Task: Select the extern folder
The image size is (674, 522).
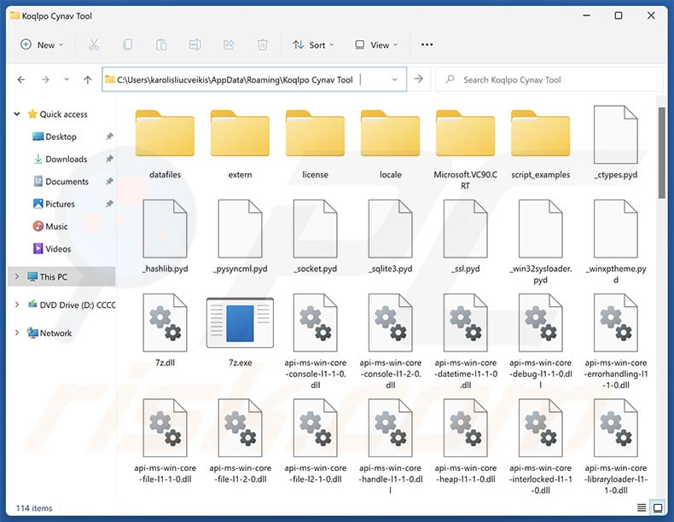Action: (x=240, y=144)
